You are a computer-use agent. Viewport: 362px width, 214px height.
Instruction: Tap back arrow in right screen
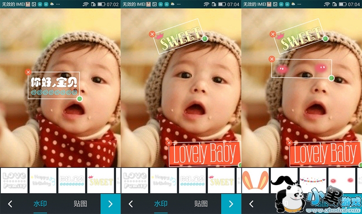(251, 204)
